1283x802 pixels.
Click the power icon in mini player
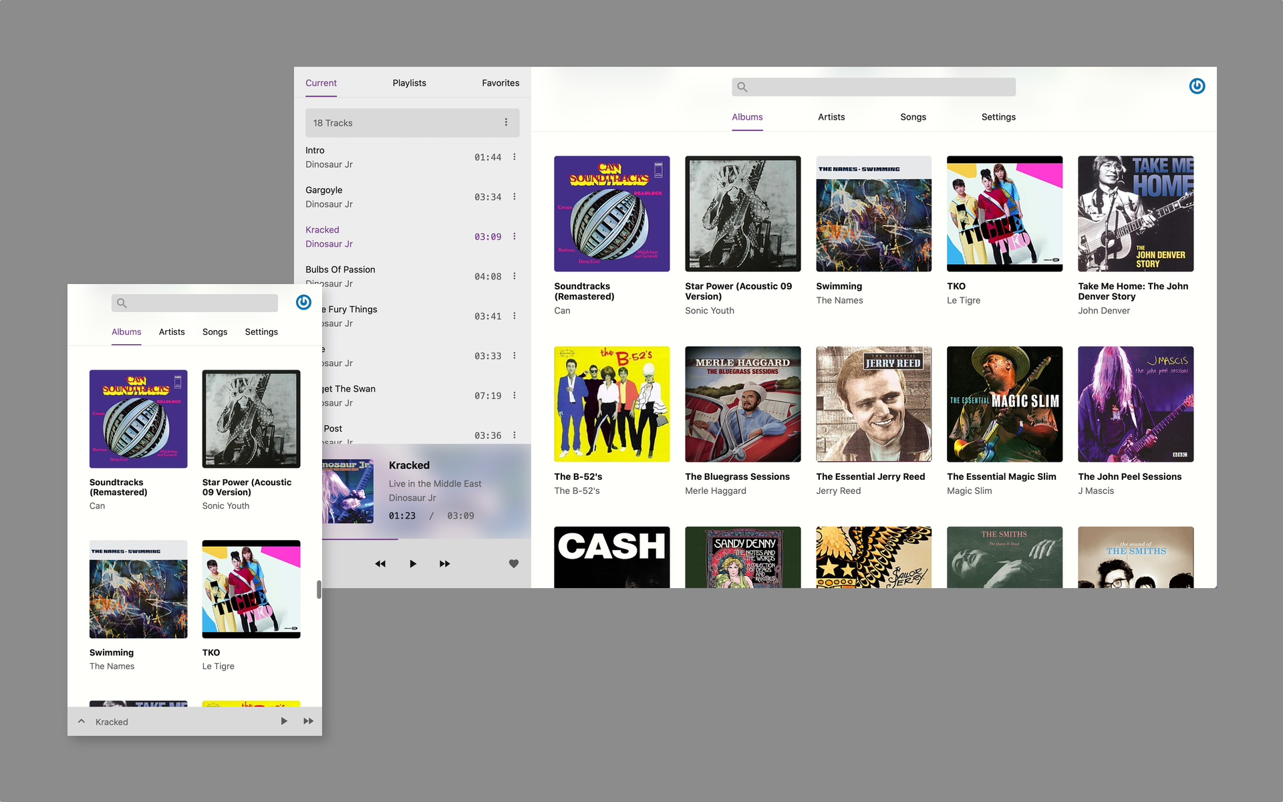point(302,302)
